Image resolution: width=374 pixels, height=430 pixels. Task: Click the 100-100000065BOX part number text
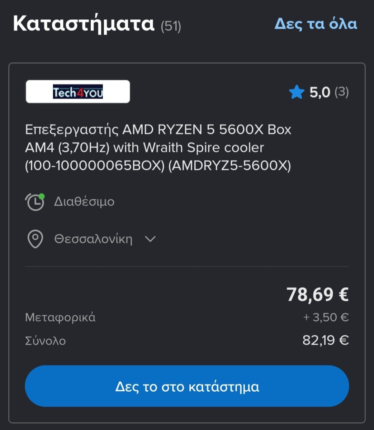(95, 166)
